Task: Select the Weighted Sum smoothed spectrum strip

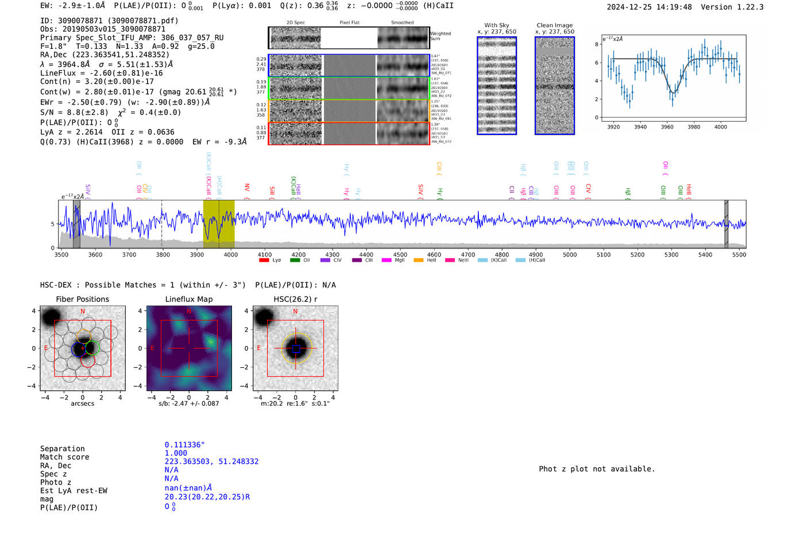Action: coord(403,38)
